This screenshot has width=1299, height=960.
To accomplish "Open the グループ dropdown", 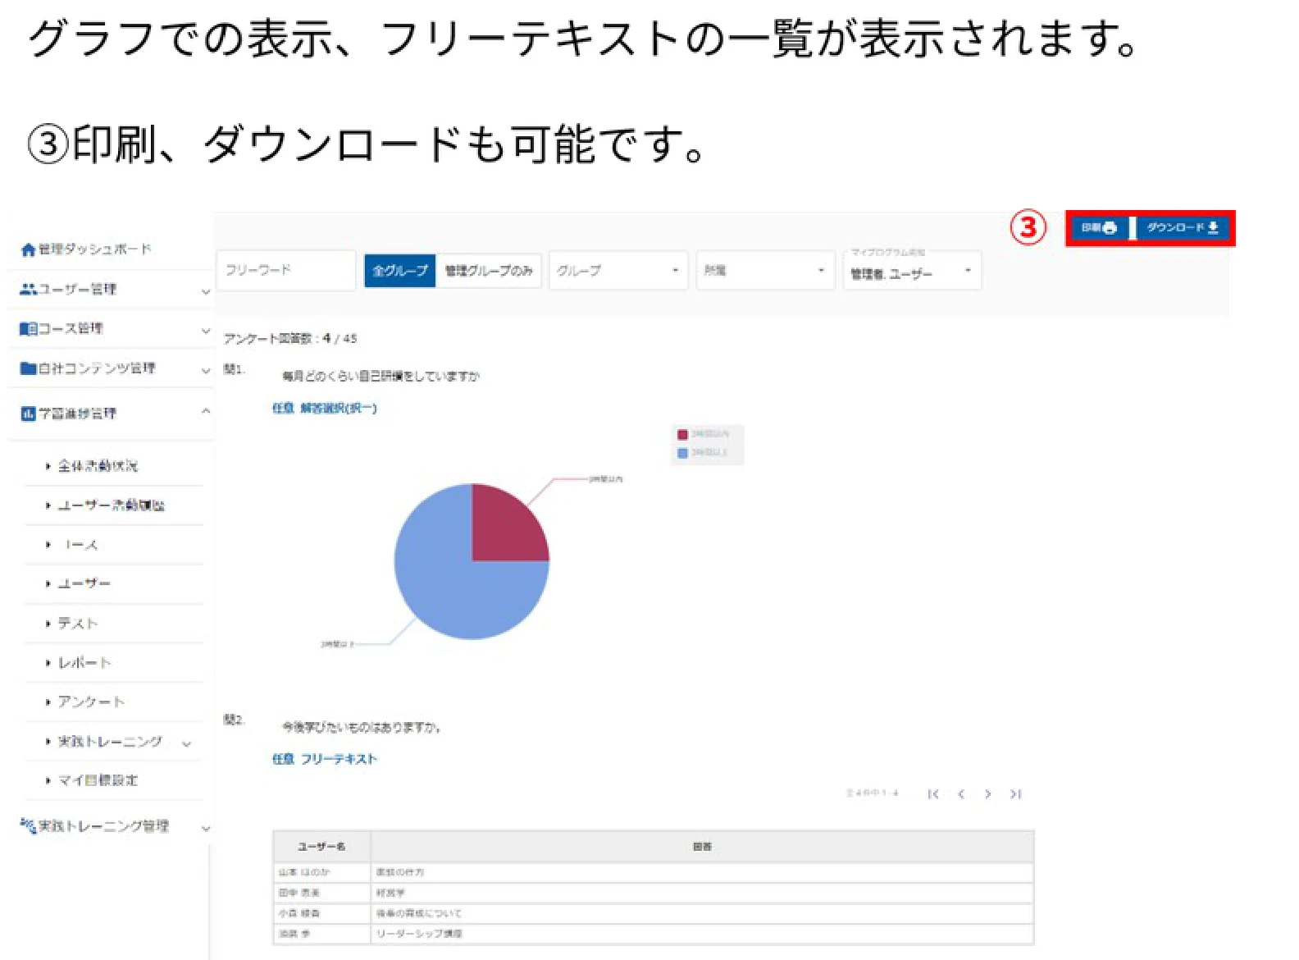I will coord(618,271).
